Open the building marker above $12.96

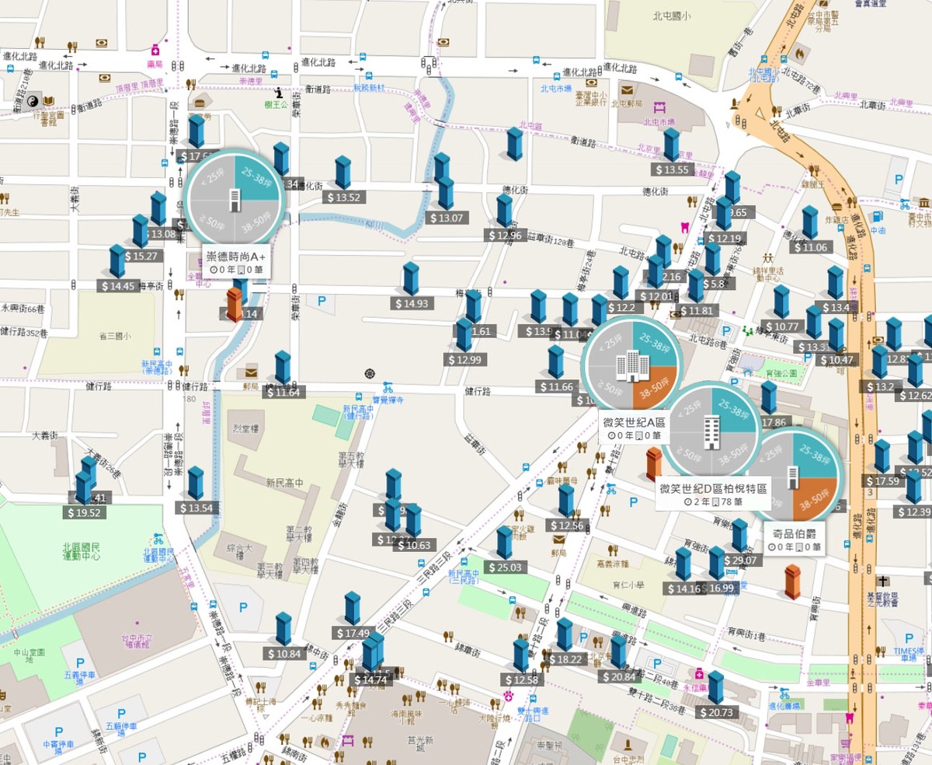pos(505,211)
